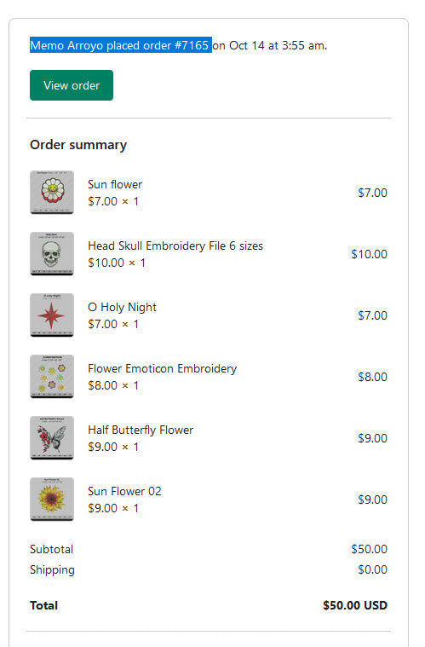Screen dimensions: 425x647
Task: Click the Half Butterfly Flower product name
Action: click(x=141, y=430)
